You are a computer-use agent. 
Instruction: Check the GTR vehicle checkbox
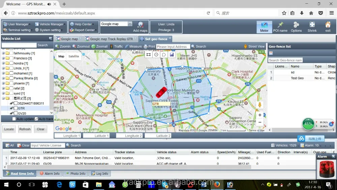pyautogui.click(x=16, y=108)
